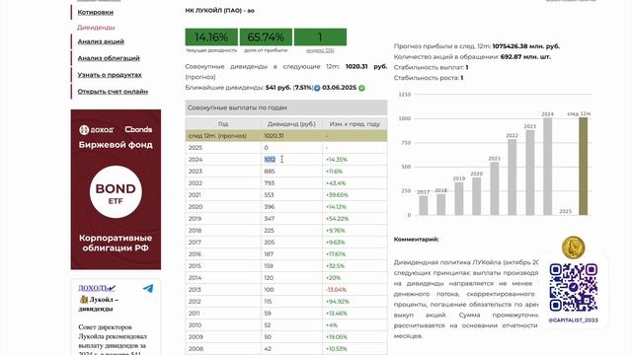Click Открыть счет онлайн link

click(113, 92)
